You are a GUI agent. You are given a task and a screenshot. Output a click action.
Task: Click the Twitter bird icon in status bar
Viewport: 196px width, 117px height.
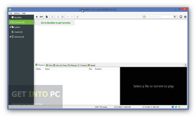176,107
